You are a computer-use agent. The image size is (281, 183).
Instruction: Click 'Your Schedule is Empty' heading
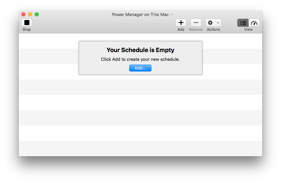pyautogui.click(x=140, y=50)
